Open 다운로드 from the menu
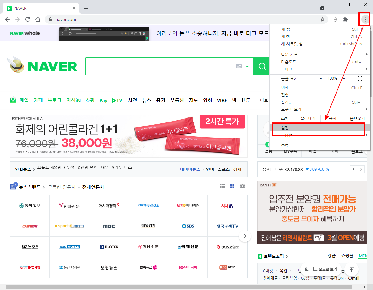Viewport: 373px width, 290px height. [320, 62]
